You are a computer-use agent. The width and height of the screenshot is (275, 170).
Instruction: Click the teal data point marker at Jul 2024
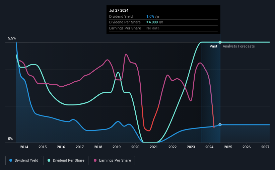pyautogui.click(x=220, y=42)
